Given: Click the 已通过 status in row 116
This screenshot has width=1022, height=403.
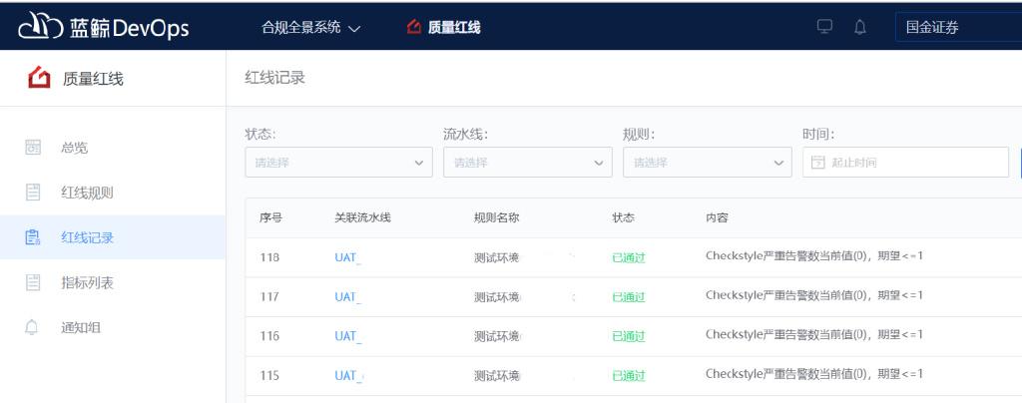Looking at the screenshot, I should coord(629,336).
